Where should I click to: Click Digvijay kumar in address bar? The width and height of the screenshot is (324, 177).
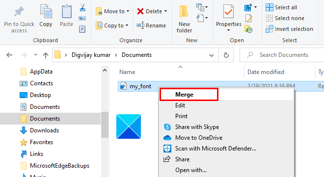(x=91, y=55)
